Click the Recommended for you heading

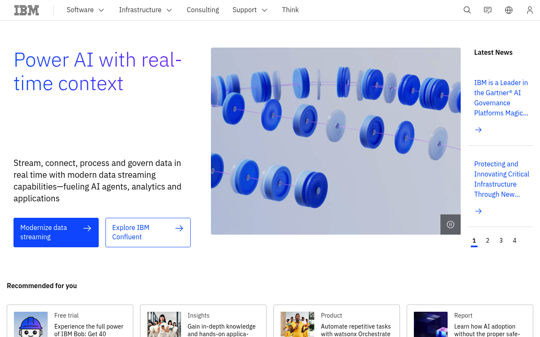coord(42,286)
